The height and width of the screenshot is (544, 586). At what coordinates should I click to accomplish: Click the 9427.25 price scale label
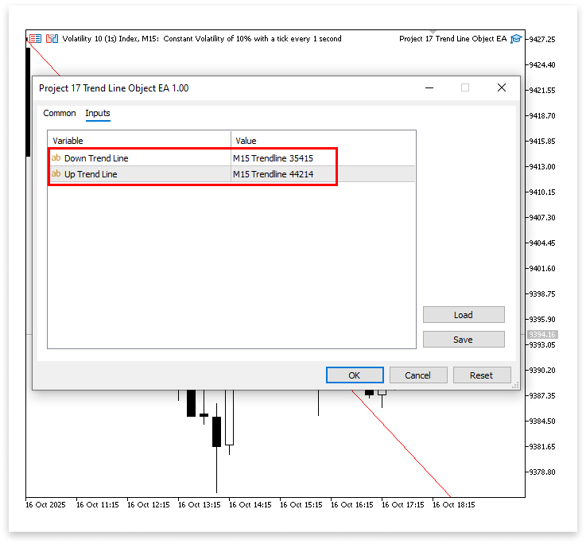click(542, 39)
